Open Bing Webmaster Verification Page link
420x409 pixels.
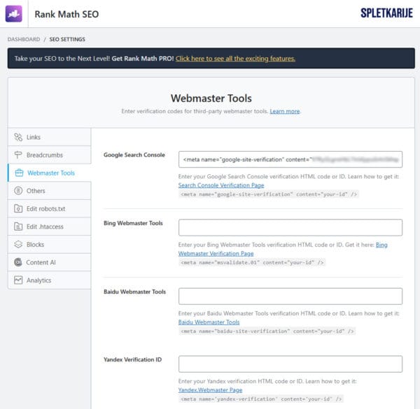tap(216, 254)
